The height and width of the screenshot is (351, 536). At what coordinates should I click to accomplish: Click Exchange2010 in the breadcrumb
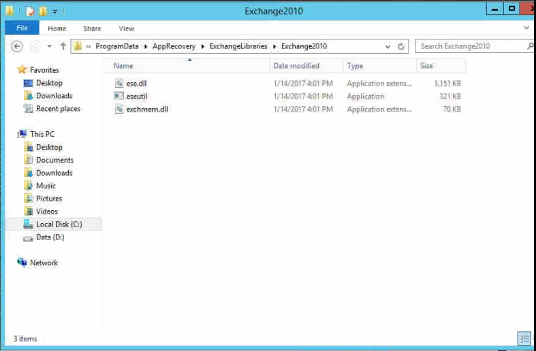click(x=304, y=46)
